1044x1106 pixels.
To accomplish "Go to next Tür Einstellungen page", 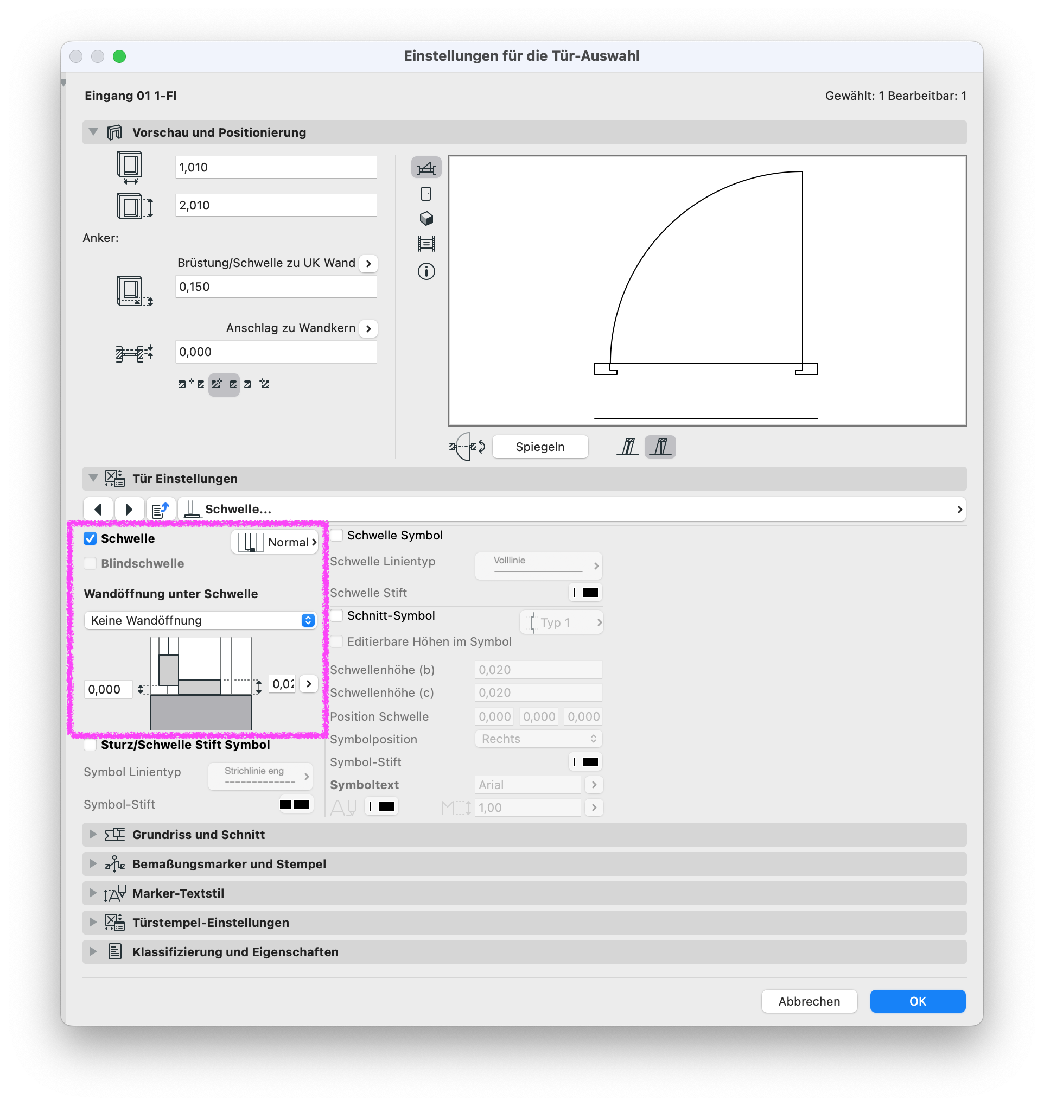I will tap(129, 509).
